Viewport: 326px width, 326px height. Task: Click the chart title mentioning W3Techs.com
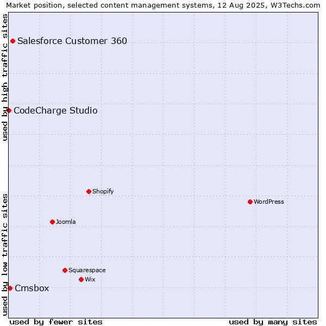(163, 5)
